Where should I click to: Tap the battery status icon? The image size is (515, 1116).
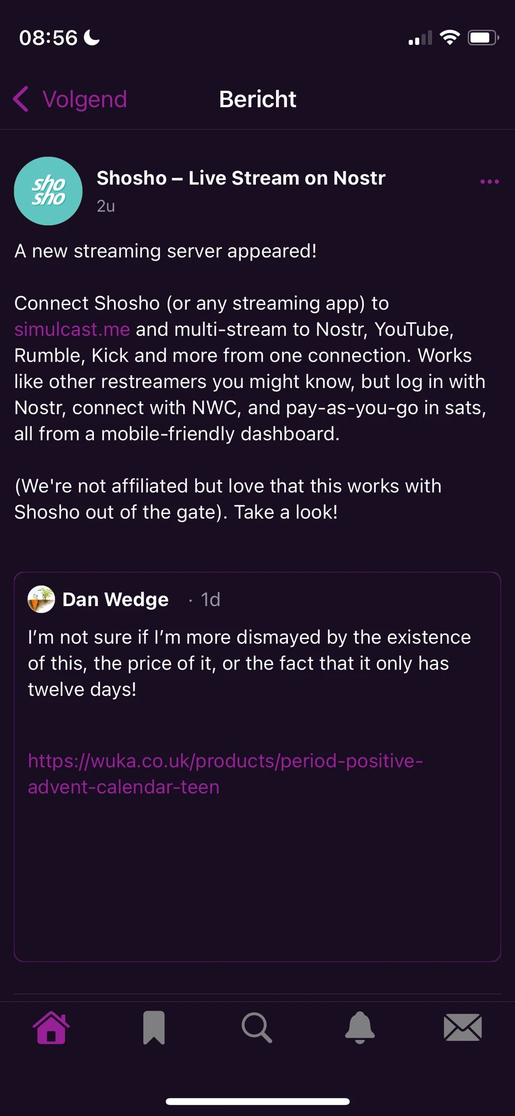click(x=482, y=38)
